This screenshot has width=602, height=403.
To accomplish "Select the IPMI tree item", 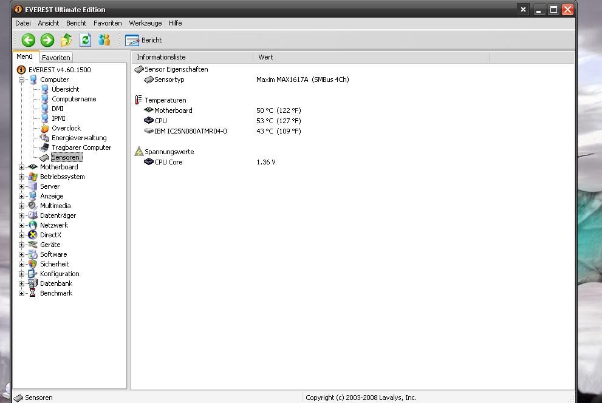I will click(58, 118).
